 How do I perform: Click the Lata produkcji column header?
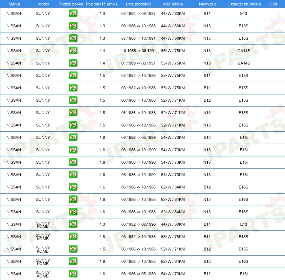click(x=138, y=4)
